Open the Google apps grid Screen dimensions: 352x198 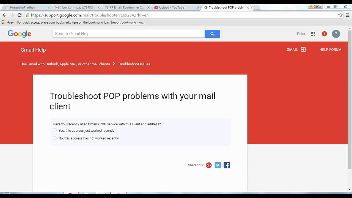(313, 34)
